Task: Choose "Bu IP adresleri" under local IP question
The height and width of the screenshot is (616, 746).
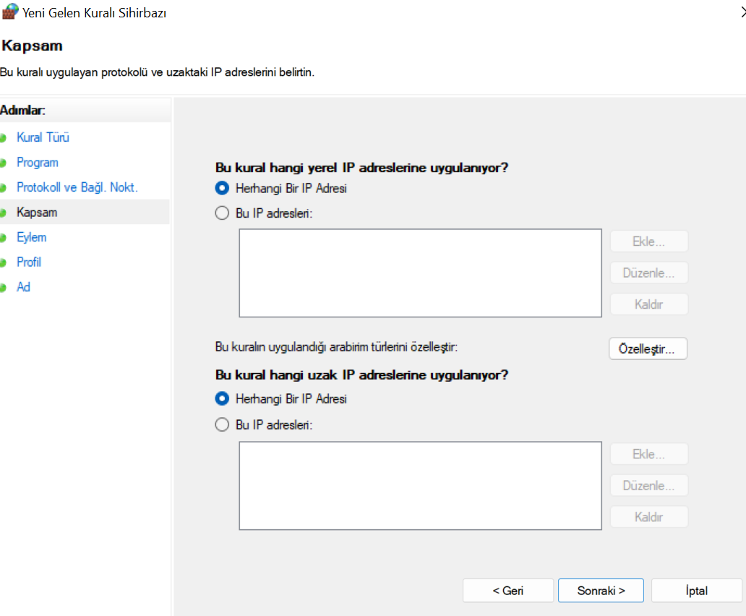Action: tap(223, 213)
